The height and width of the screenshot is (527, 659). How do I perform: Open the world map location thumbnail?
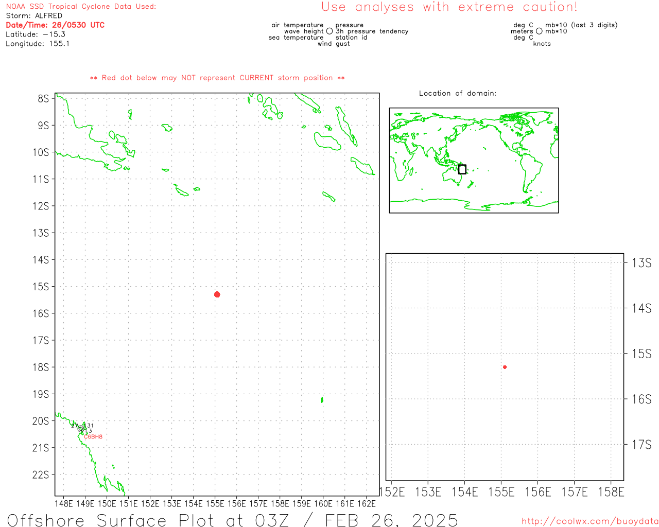(x=474, y=161)
